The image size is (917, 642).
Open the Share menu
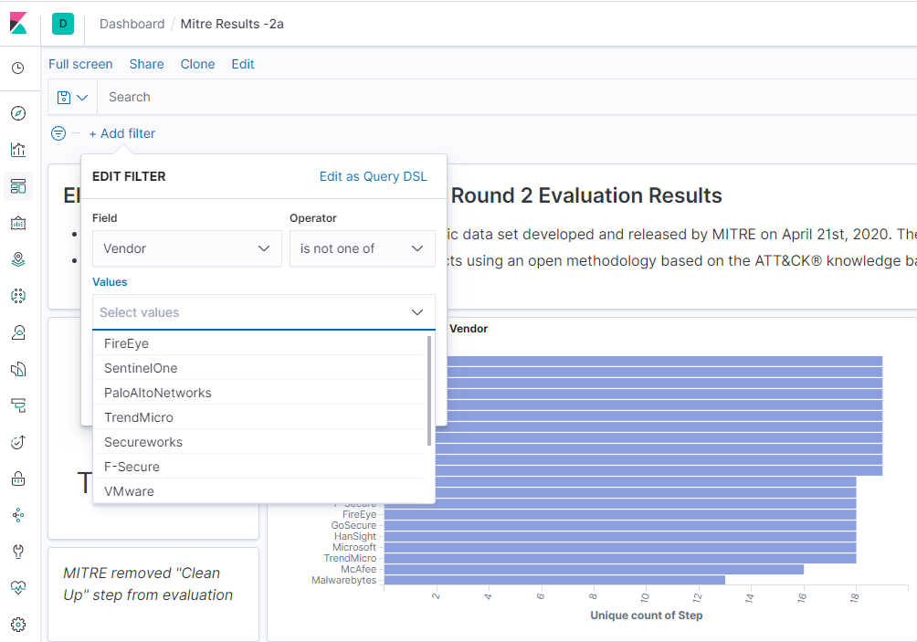(147, 64)
